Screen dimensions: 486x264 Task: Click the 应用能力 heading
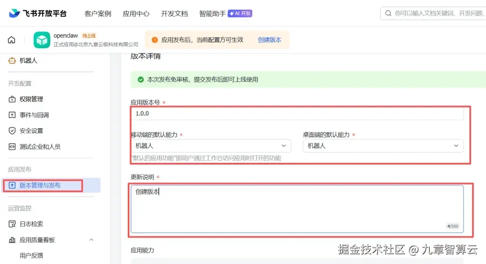tap(142, 251)
